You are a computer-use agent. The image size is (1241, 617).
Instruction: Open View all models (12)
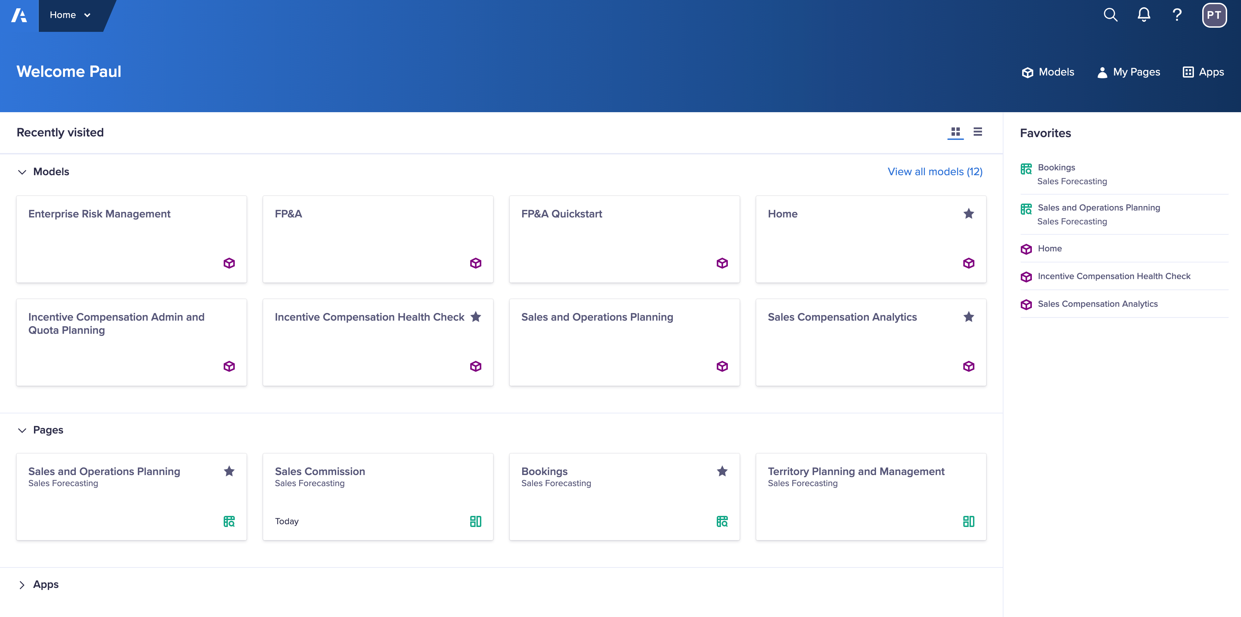coord(935,171)
